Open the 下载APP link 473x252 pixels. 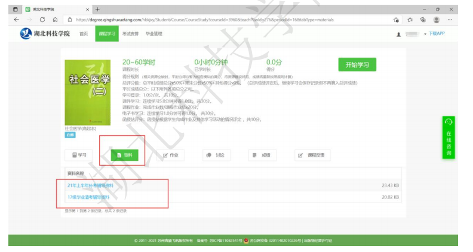(437, 33)
